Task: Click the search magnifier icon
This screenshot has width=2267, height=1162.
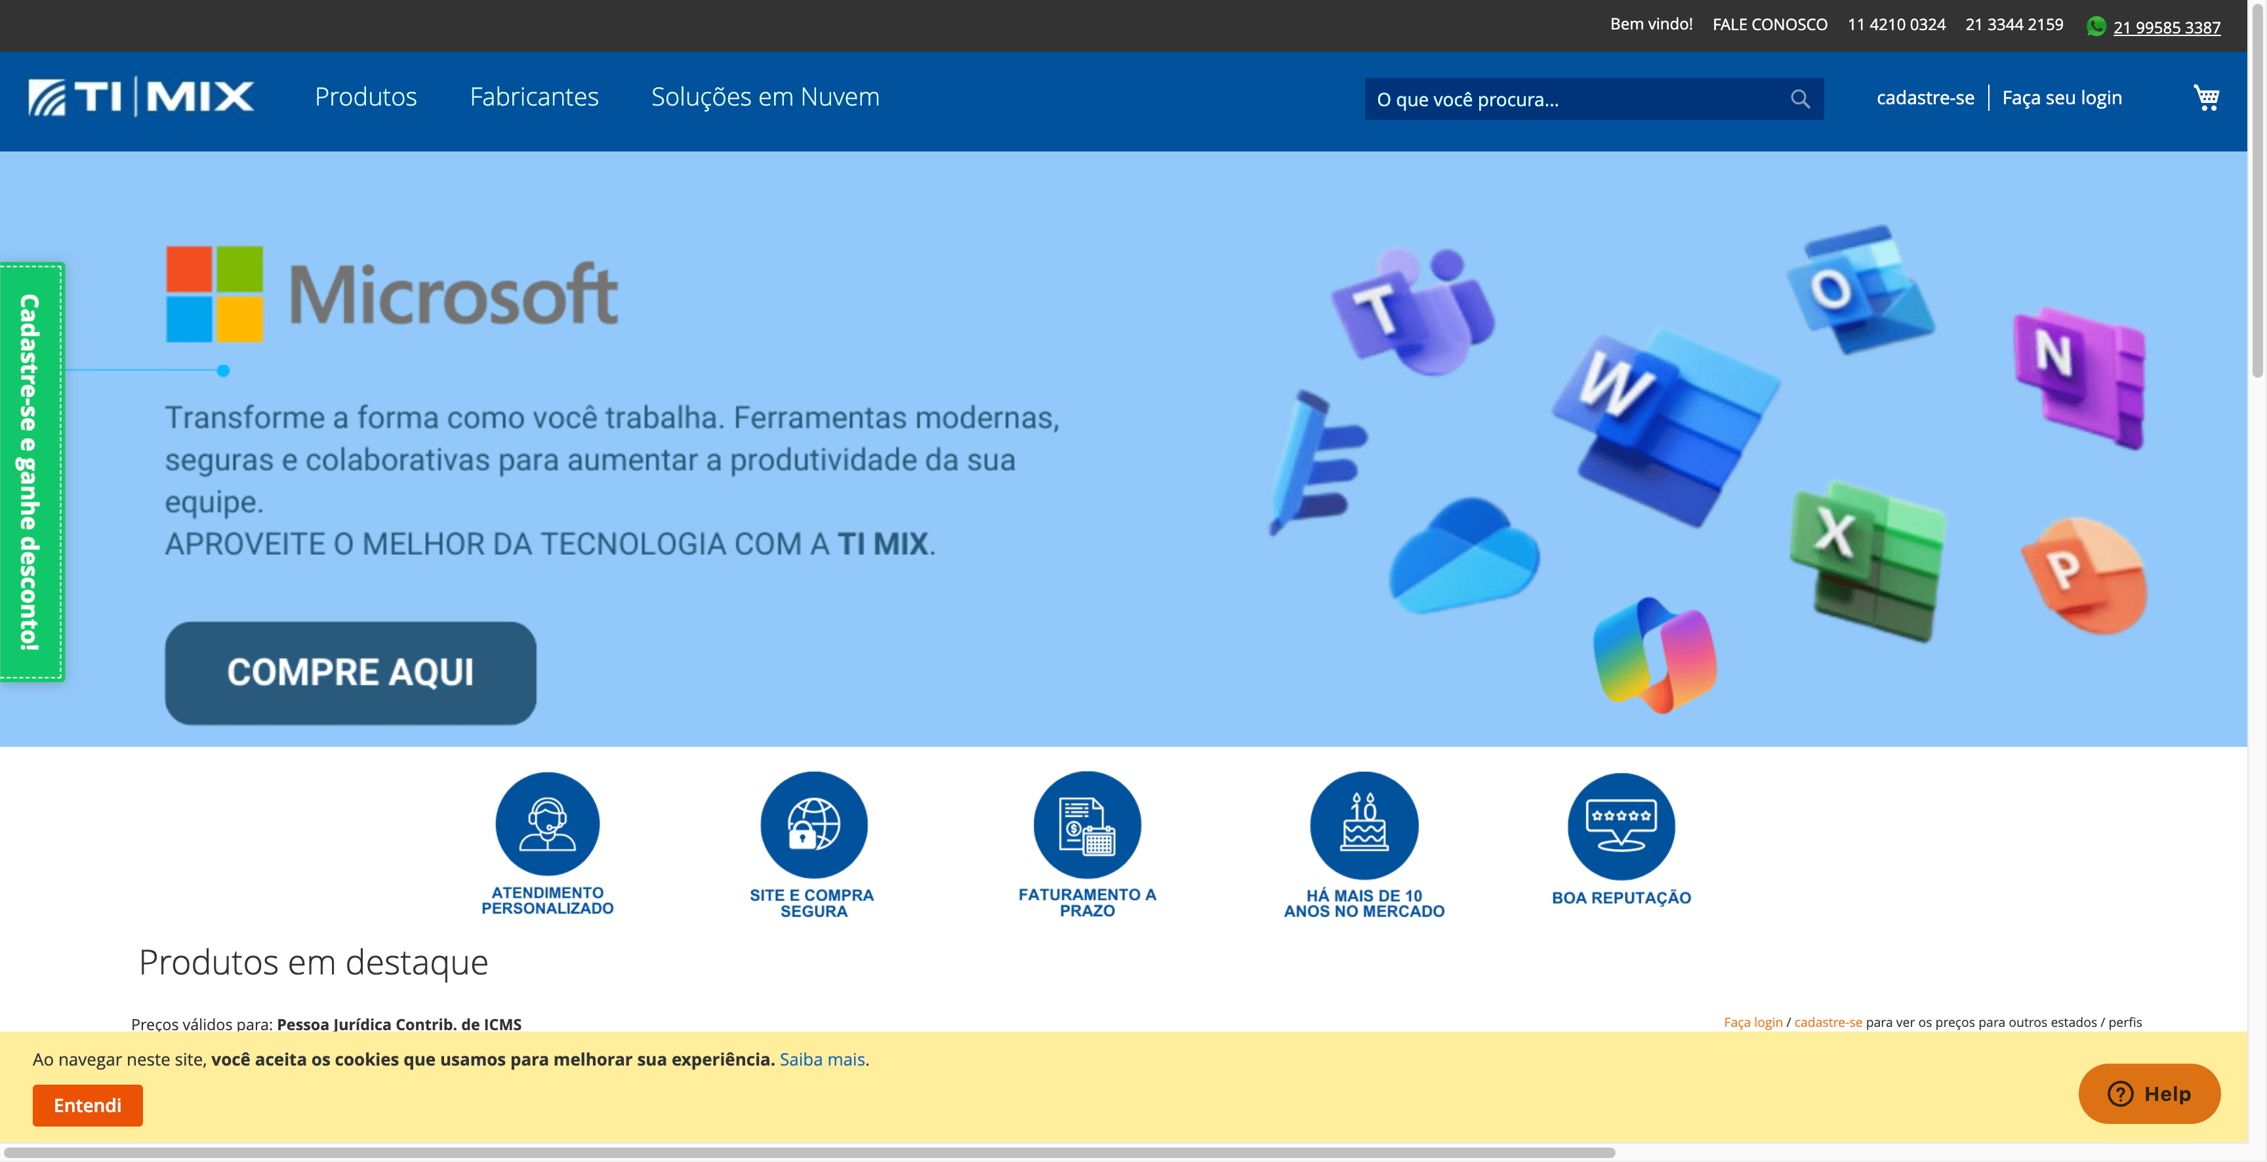Action: (1800, 100)
